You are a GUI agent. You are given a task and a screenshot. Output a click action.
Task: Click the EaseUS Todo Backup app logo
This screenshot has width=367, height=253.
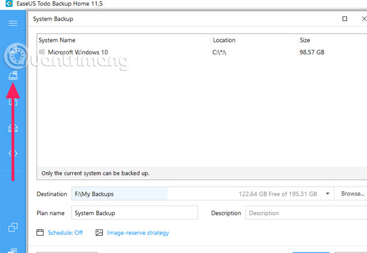[9, 3]
